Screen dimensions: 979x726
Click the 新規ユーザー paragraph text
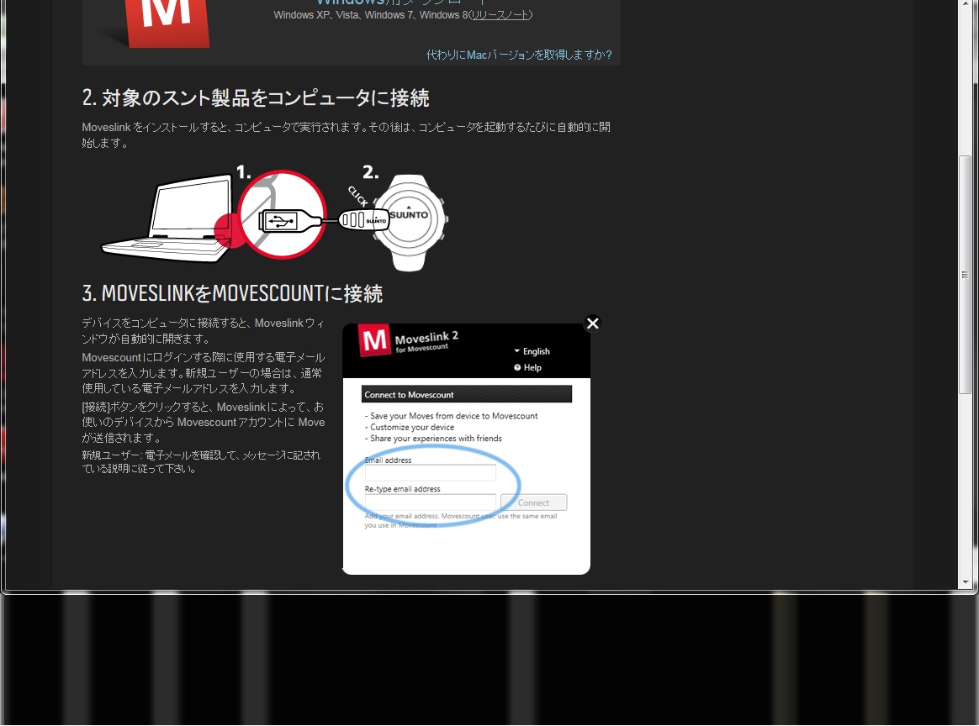201,461
